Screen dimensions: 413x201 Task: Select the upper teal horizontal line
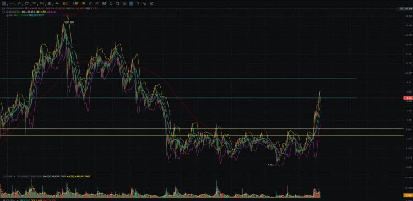[x=178, y=78]
